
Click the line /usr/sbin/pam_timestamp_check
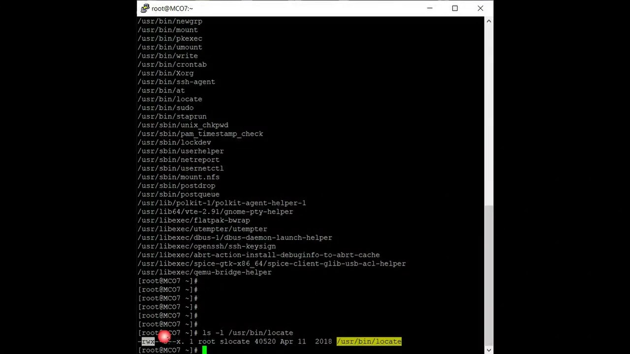tap(200, 134)
